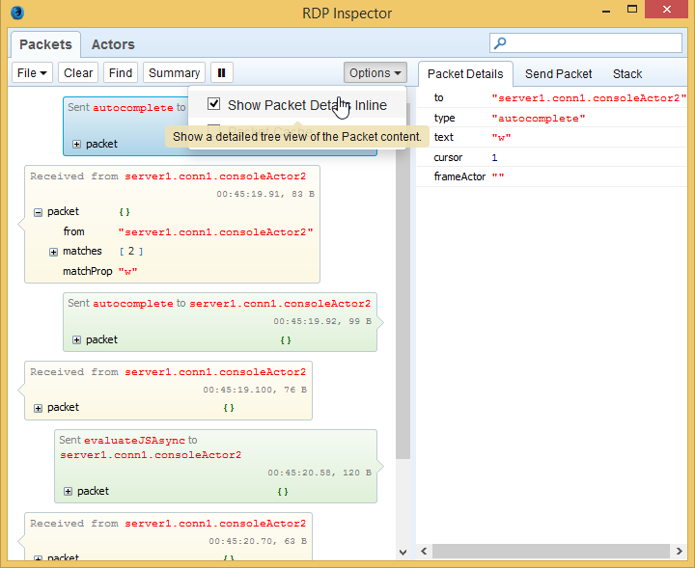
Task: Click the Summary button
Action: pyautogui.click(x=174, y=72)
